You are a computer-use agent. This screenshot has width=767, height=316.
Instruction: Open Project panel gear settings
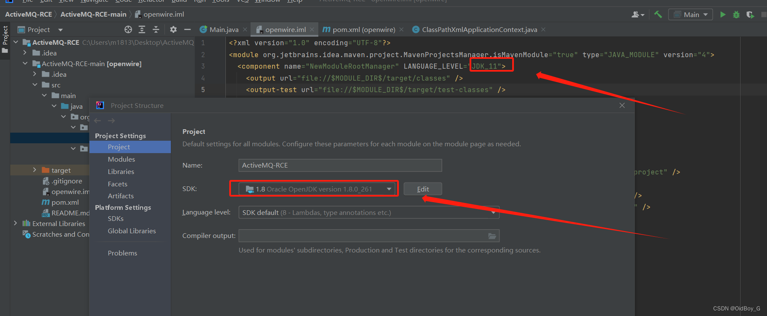pyautogui.click(x=173, y=29)
